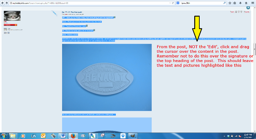Open the Dropbox taskbar icon

123,136
